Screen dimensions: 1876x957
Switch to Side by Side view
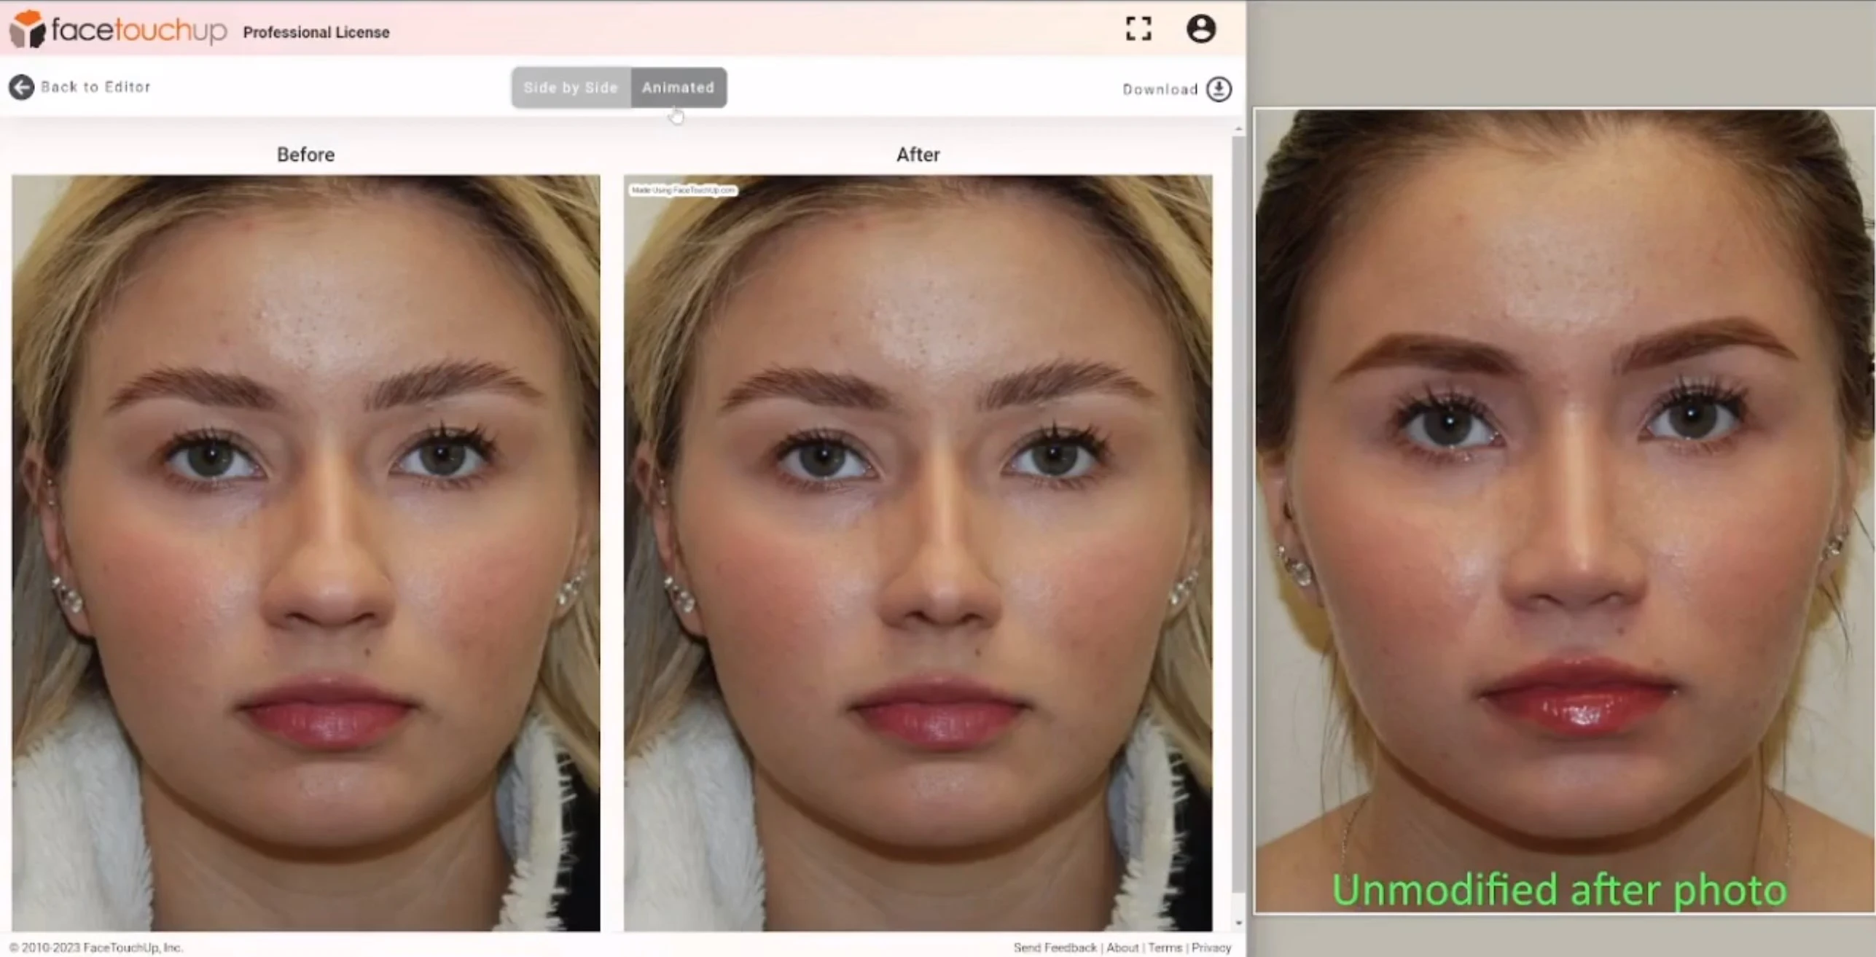pyautogui.click(x=571, y=87)
